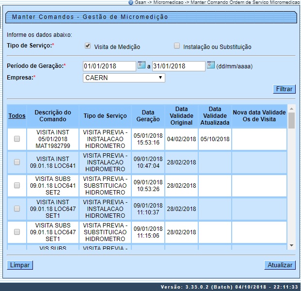Open the Empresa dropdown showing CAERN
301x291 pixels.
point(124,78)
